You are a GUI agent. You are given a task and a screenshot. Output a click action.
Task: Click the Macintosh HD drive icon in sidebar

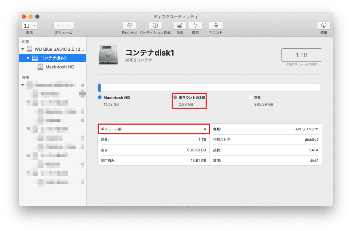coord(41,67)
